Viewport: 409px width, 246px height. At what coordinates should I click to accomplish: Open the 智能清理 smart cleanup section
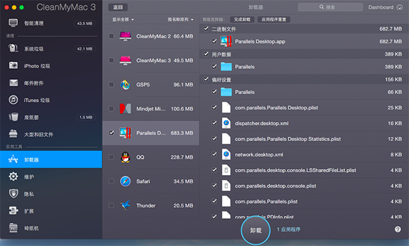(x=51, y=23)
